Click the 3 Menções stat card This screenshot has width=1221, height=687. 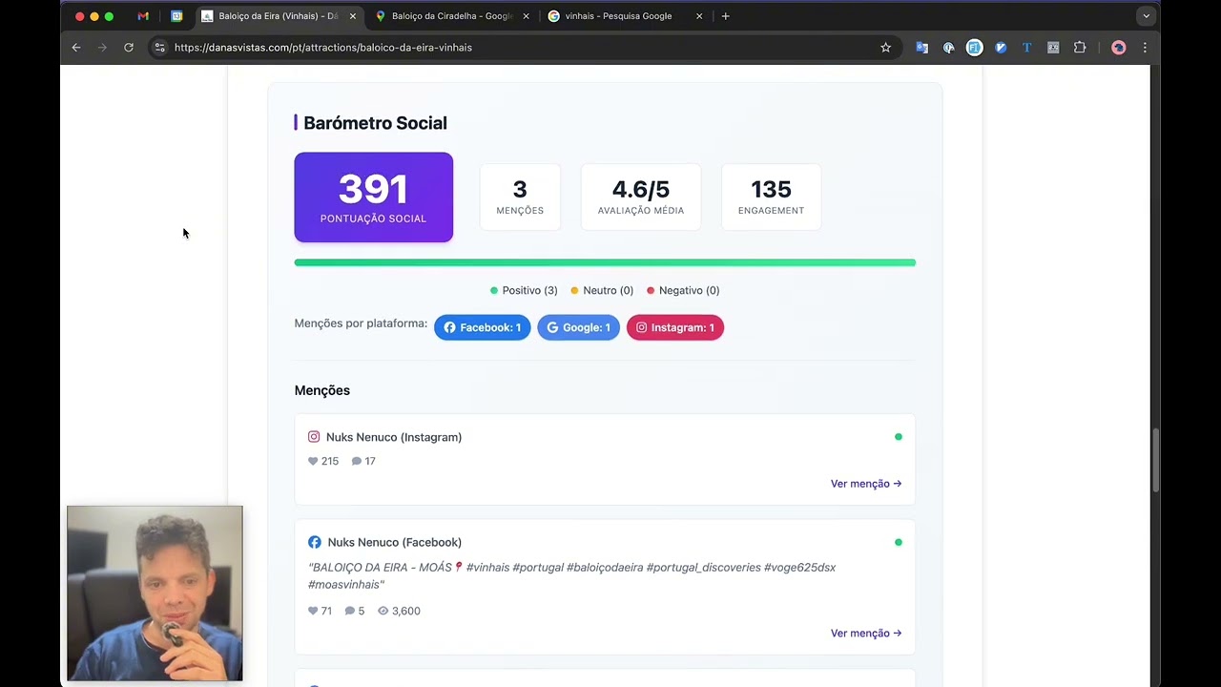[x=520, y=198]
